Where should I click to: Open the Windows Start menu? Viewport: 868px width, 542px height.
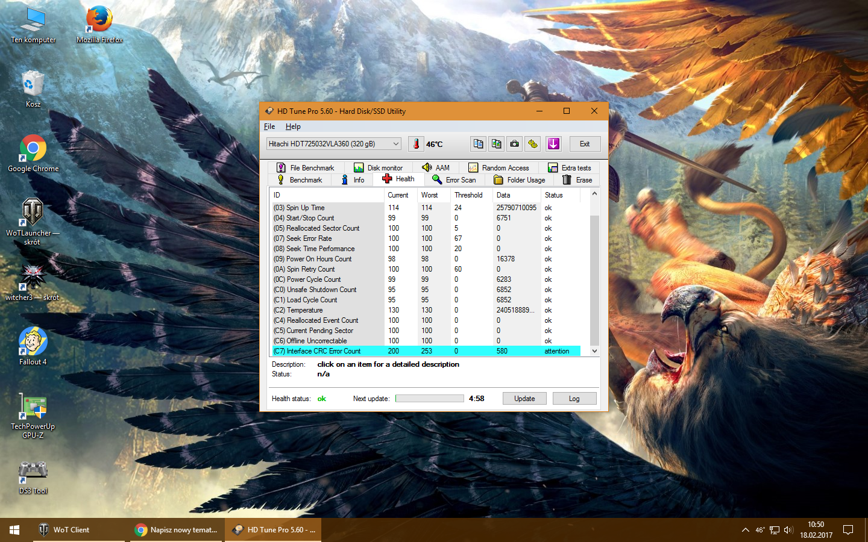pyautogui.click(x=14, y=530)
